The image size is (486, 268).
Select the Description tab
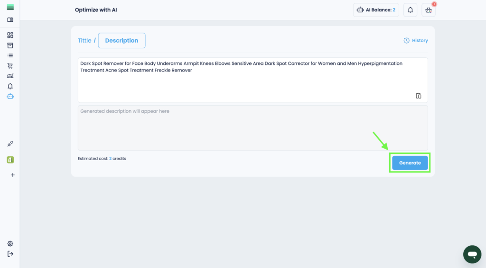(121, 41)
